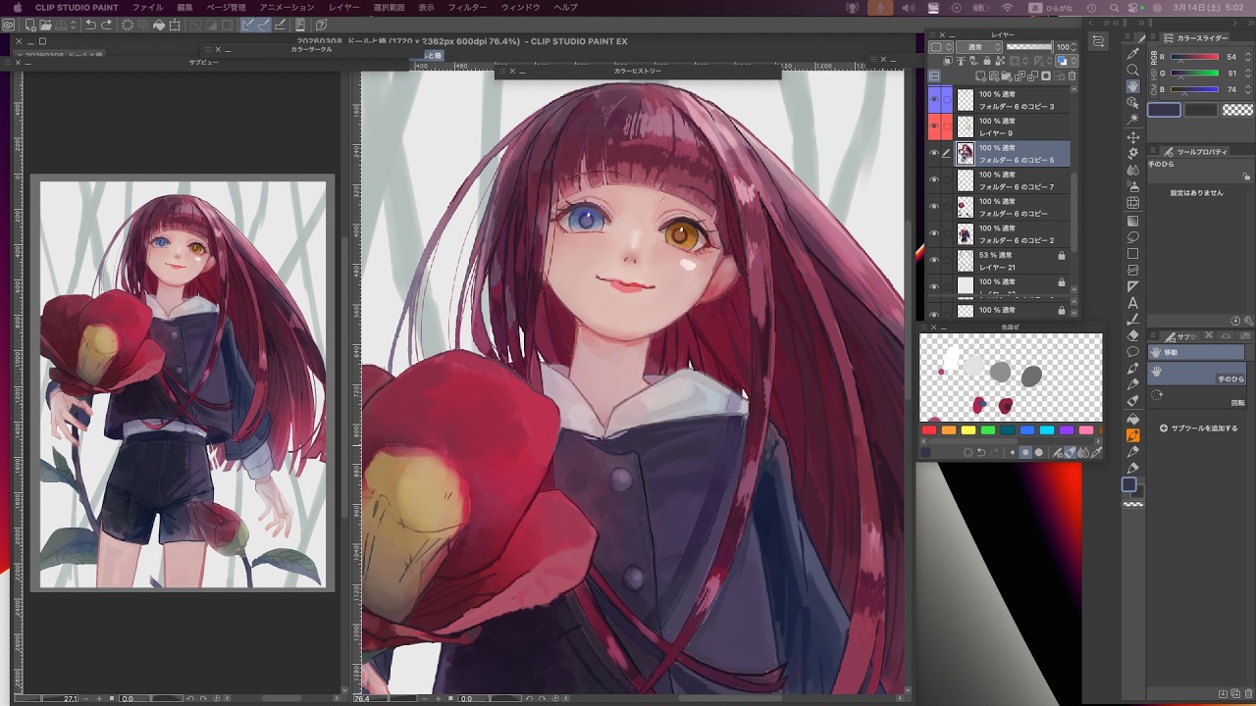This screenshot has width=1256, height=706.
Task: Click the Scale/Rotate transform icon
Action: (x=175, y=25)
